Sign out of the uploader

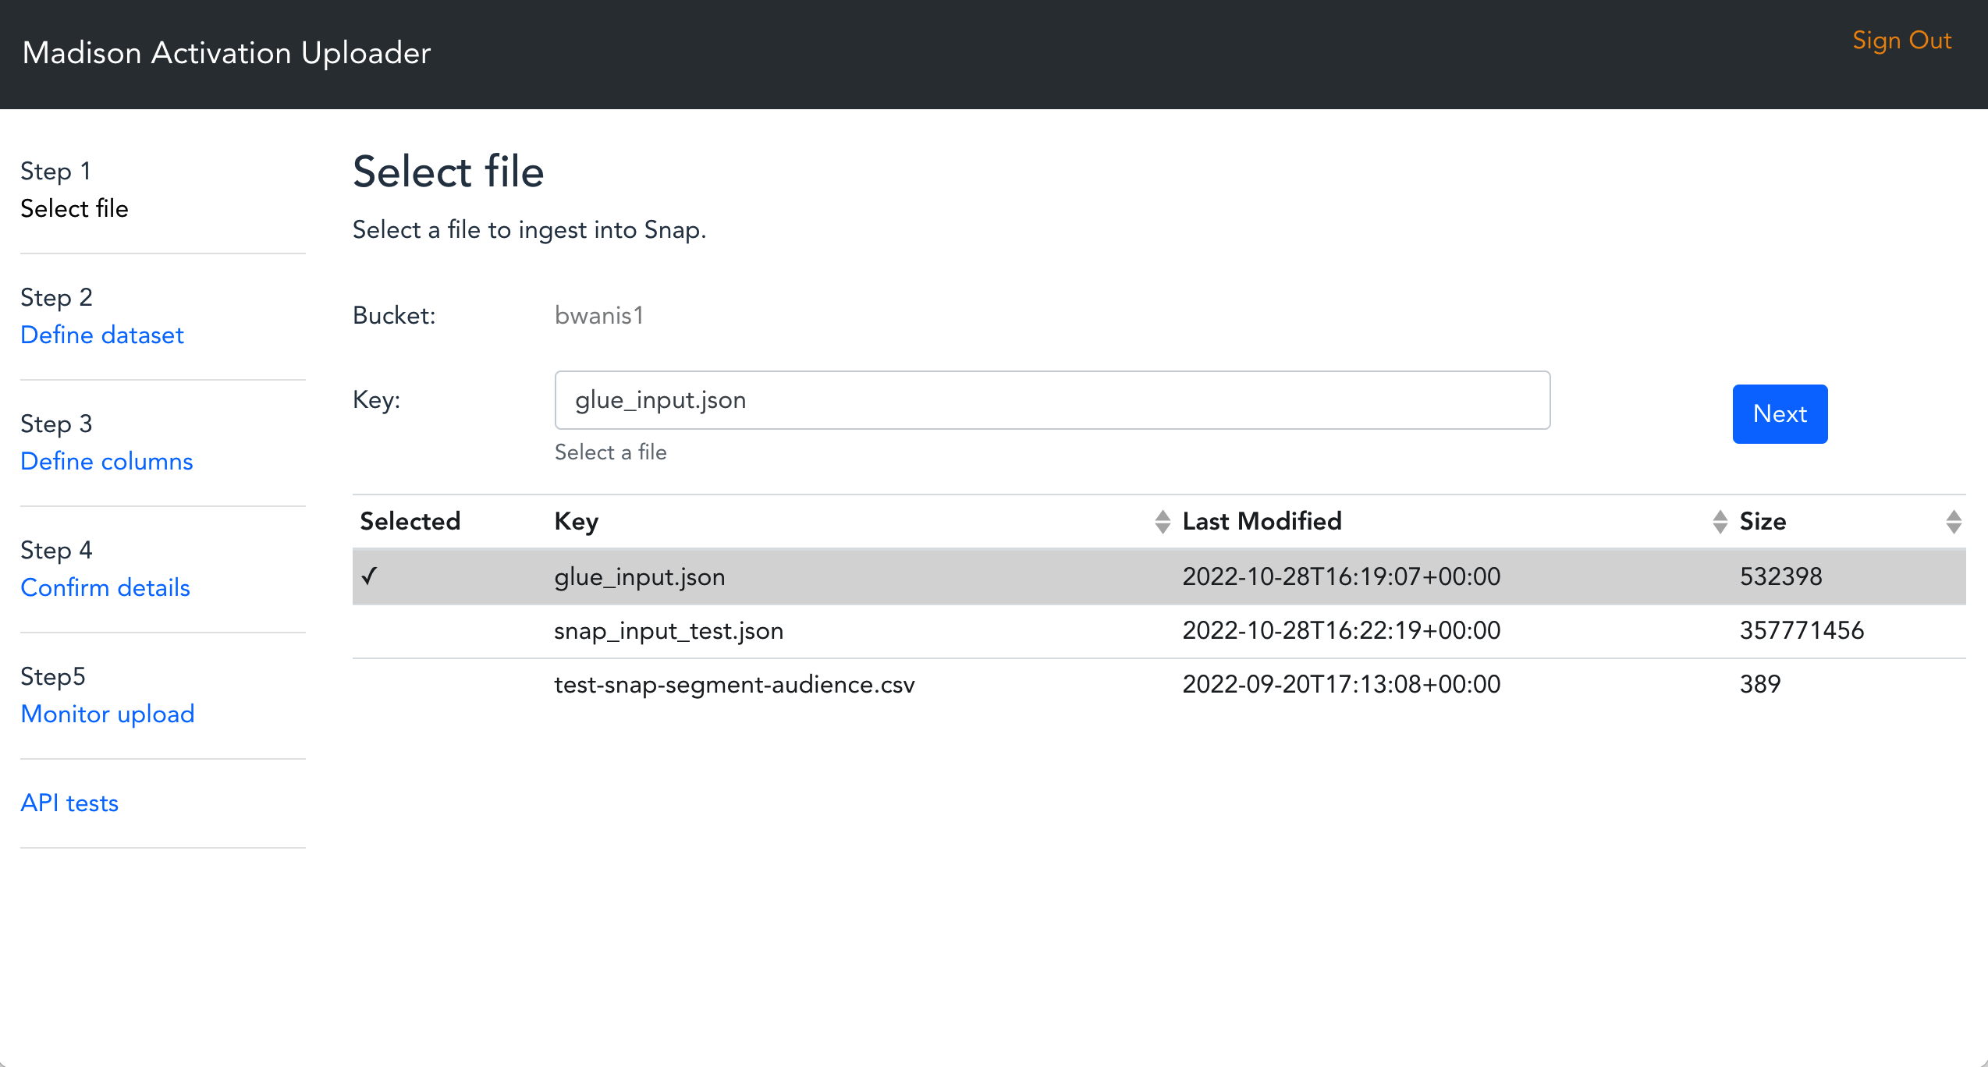pyautogui.click(x=1901, y=41)
